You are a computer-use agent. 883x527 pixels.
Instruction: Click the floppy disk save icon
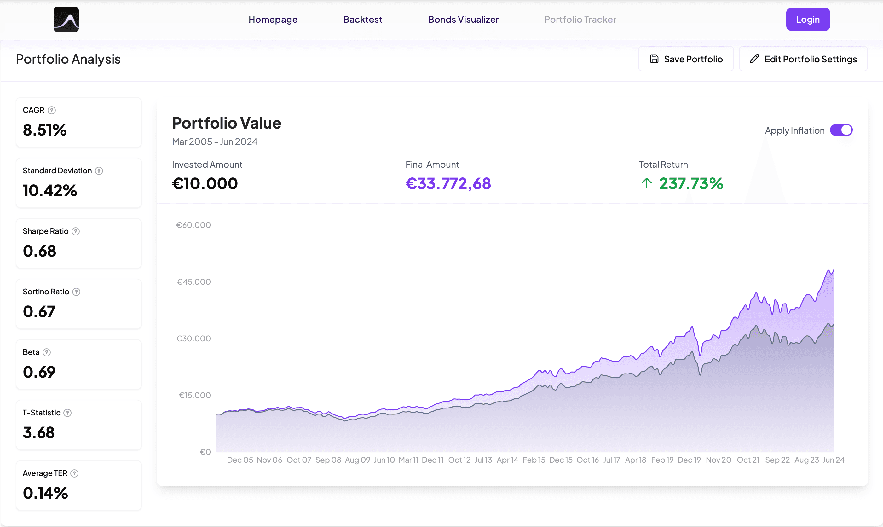click(x=654, y=59)
